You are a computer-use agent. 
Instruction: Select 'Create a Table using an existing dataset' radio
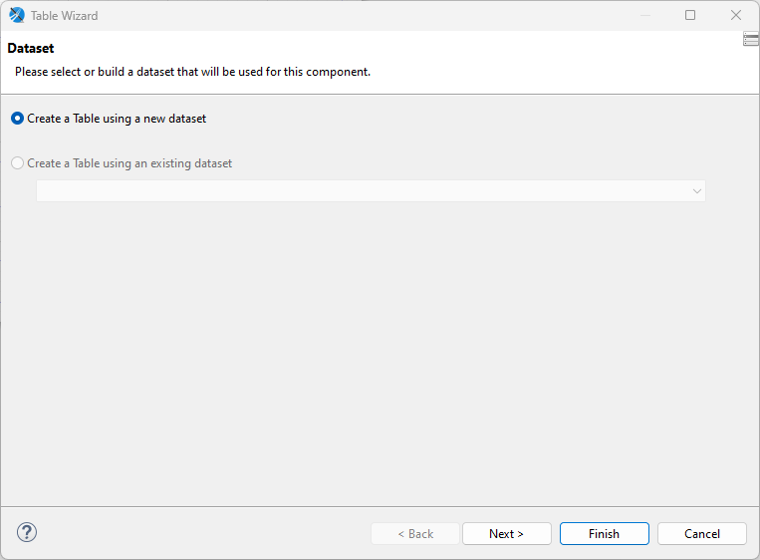pyautogui.click(x=18, y=163)
